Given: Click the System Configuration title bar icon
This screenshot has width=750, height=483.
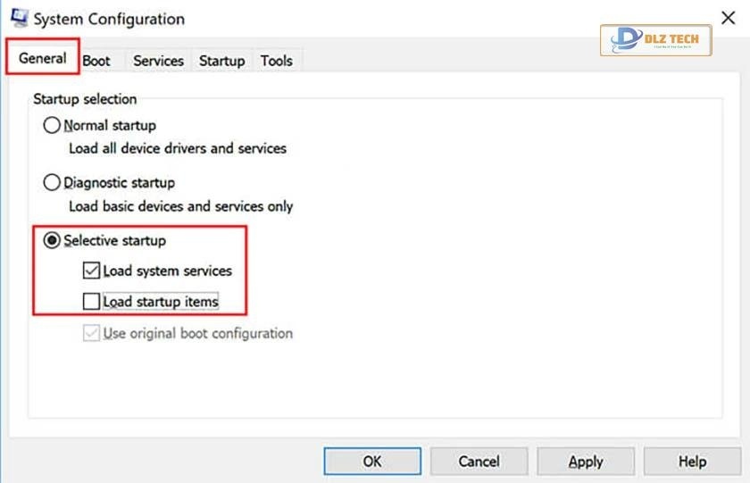Looking at the screenshot, I should point(18,18).
